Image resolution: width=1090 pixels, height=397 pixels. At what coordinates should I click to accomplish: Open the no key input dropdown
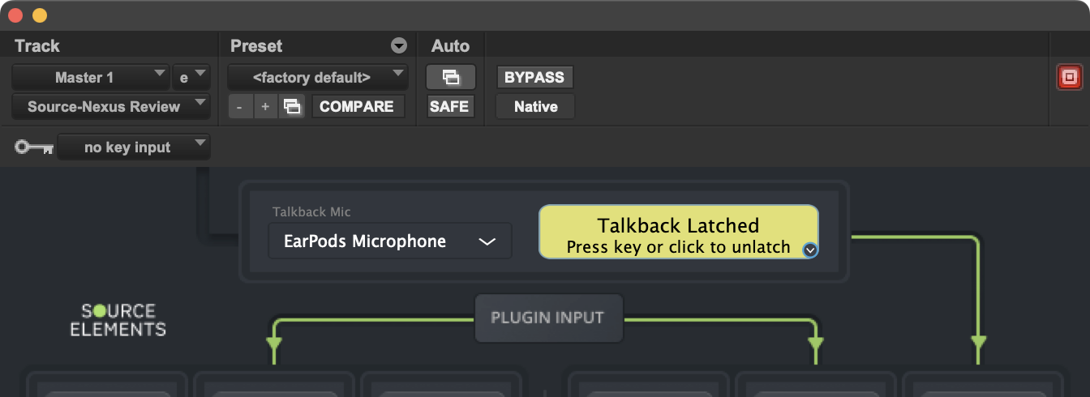[134, 147]
